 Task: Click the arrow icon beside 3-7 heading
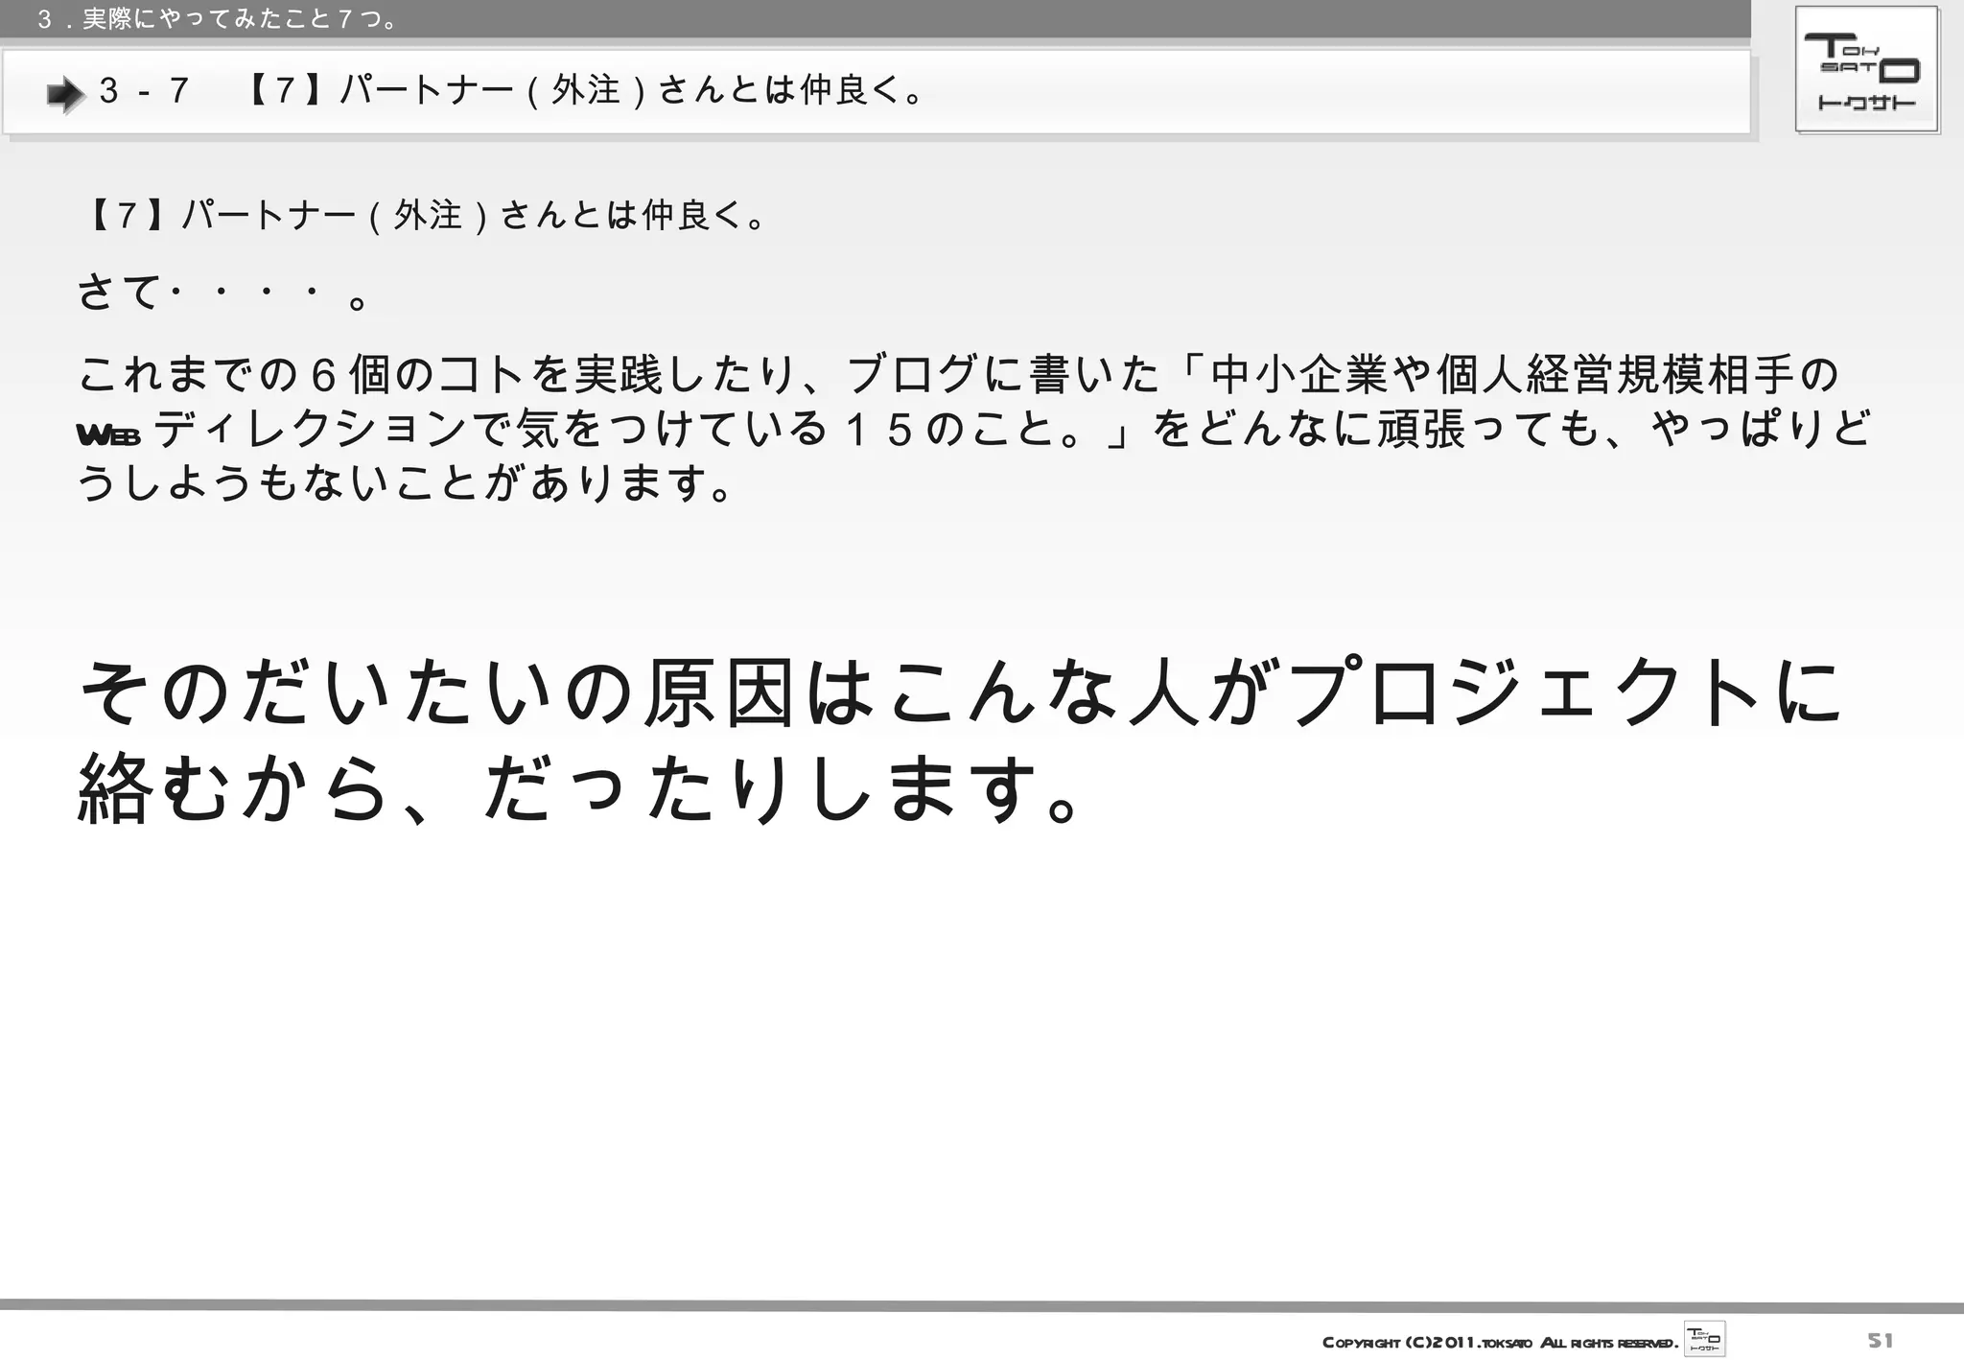click(66, 94)
